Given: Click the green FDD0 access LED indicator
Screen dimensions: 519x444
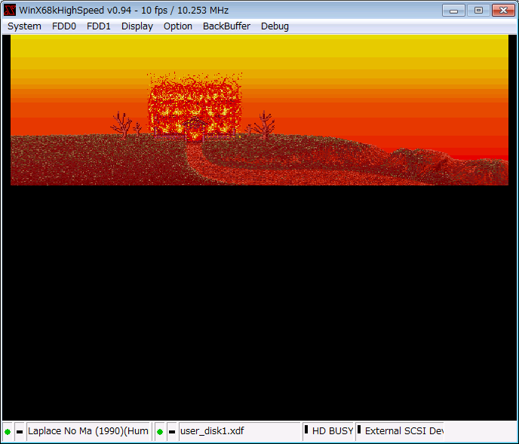Looking at the screenshot, I should click(8, 431).
